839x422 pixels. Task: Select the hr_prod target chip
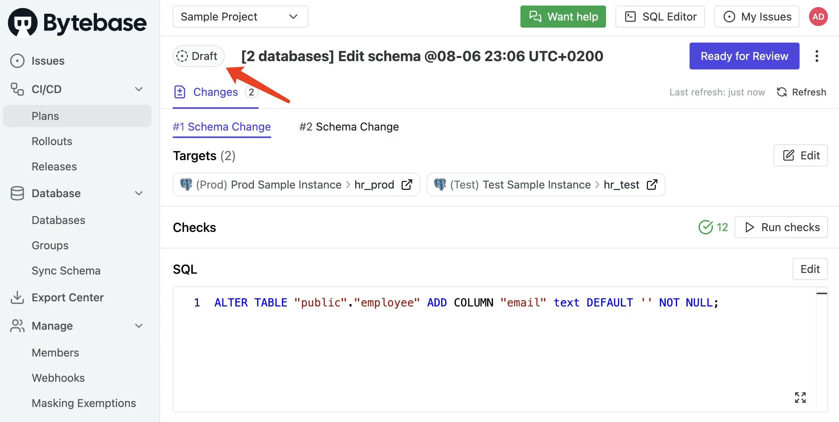click(296, 185)
